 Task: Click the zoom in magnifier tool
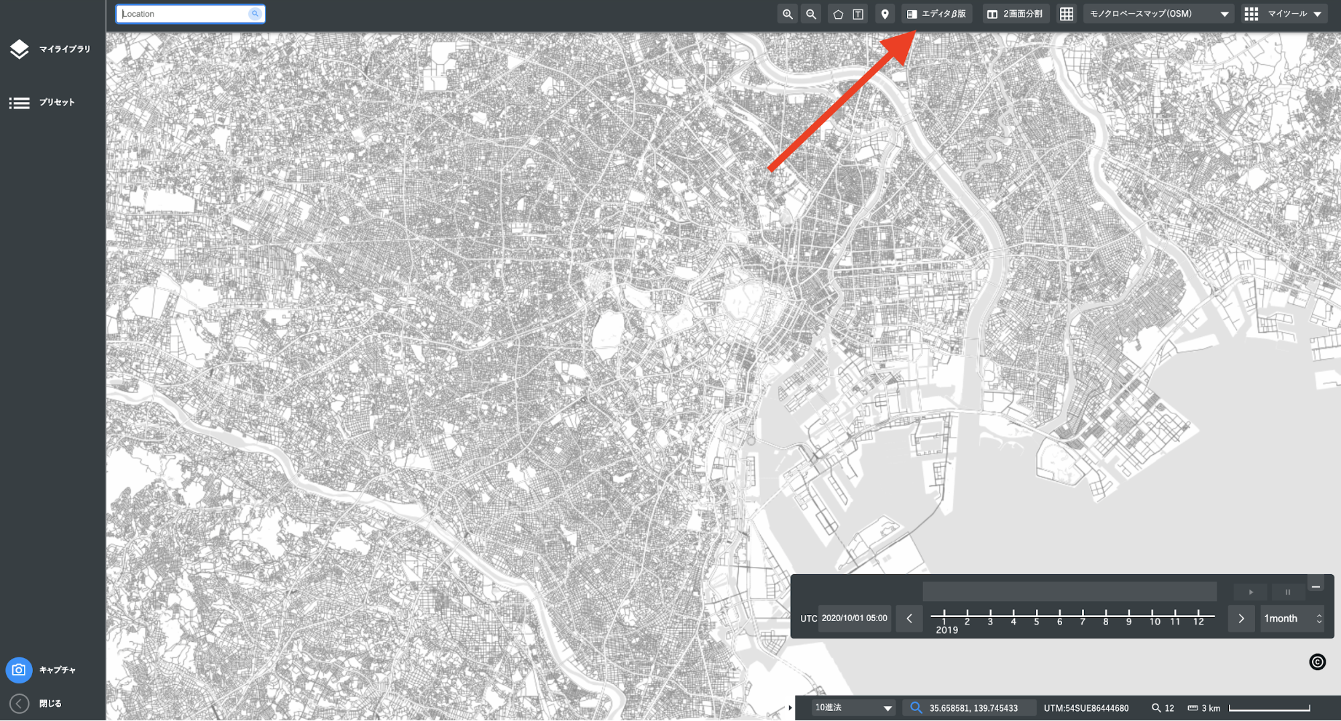coord(788,14)
